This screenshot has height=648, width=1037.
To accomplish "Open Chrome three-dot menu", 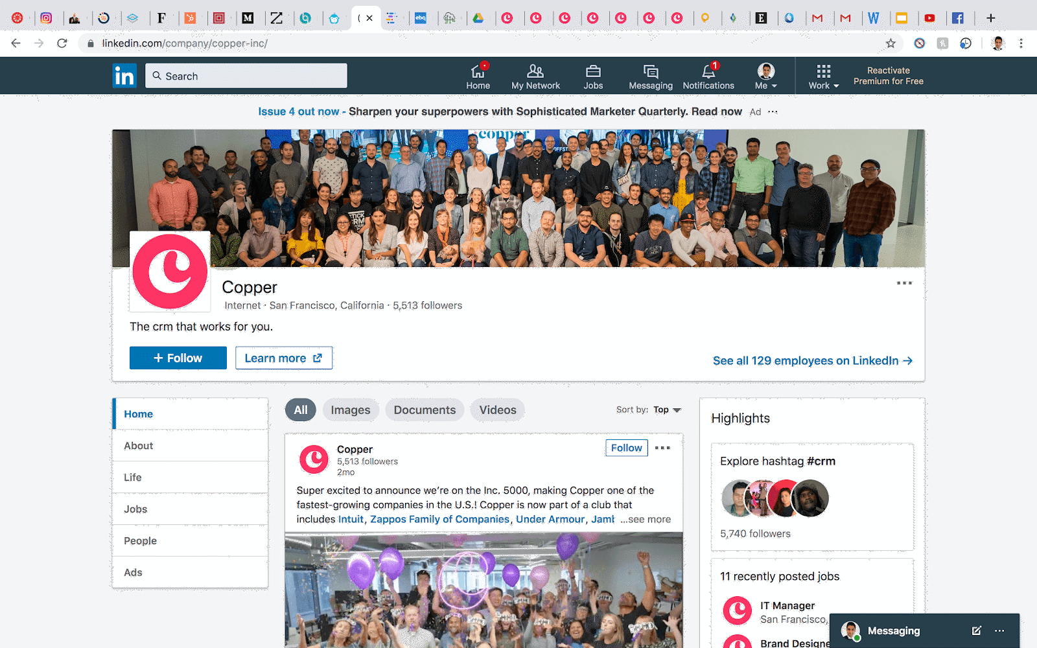I will point(1021,43).
